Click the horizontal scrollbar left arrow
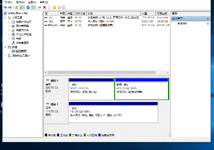The height and width of the screenshot is (150, 214). point(45,72)
